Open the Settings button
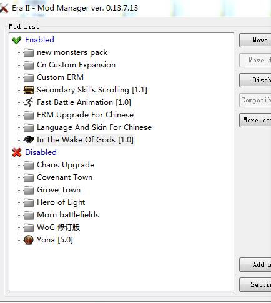This screenshot has height=303, width=271. tap(255, 284)
